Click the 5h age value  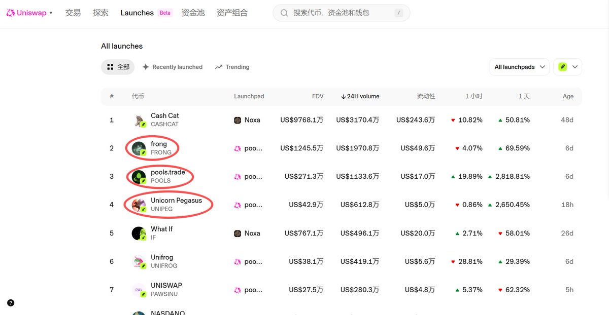point(569,290)
